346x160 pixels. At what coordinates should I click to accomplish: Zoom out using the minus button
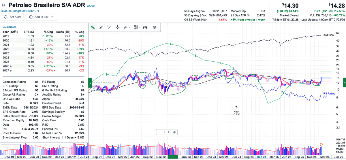[159, 132]
